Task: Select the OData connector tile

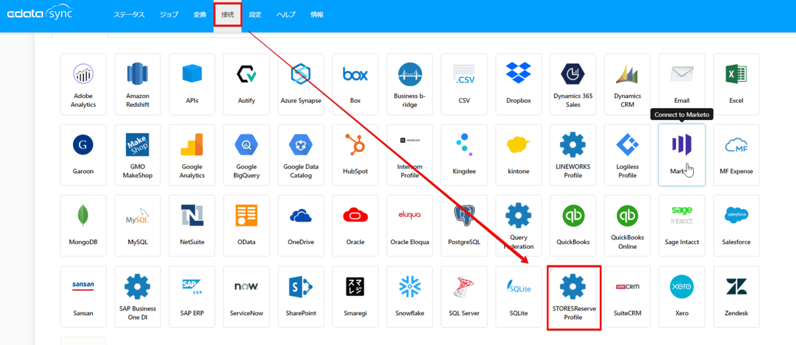Action: 246,226
